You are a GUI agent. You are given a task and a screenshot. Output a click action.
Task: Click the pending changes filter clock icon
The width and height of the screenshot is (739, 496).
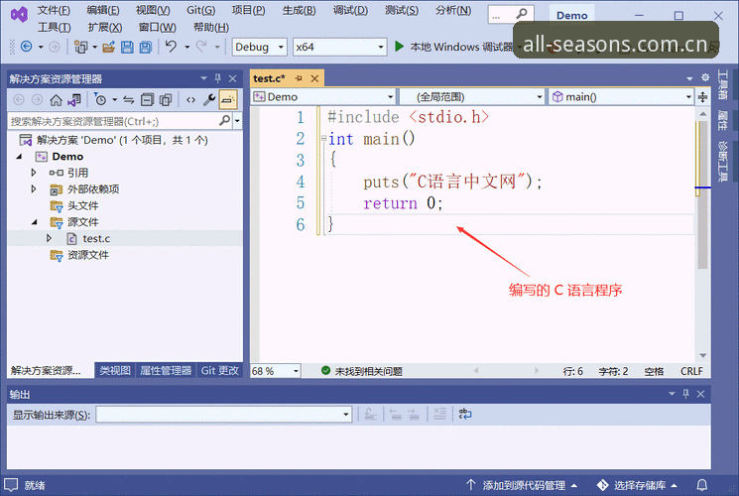point(100,99)
